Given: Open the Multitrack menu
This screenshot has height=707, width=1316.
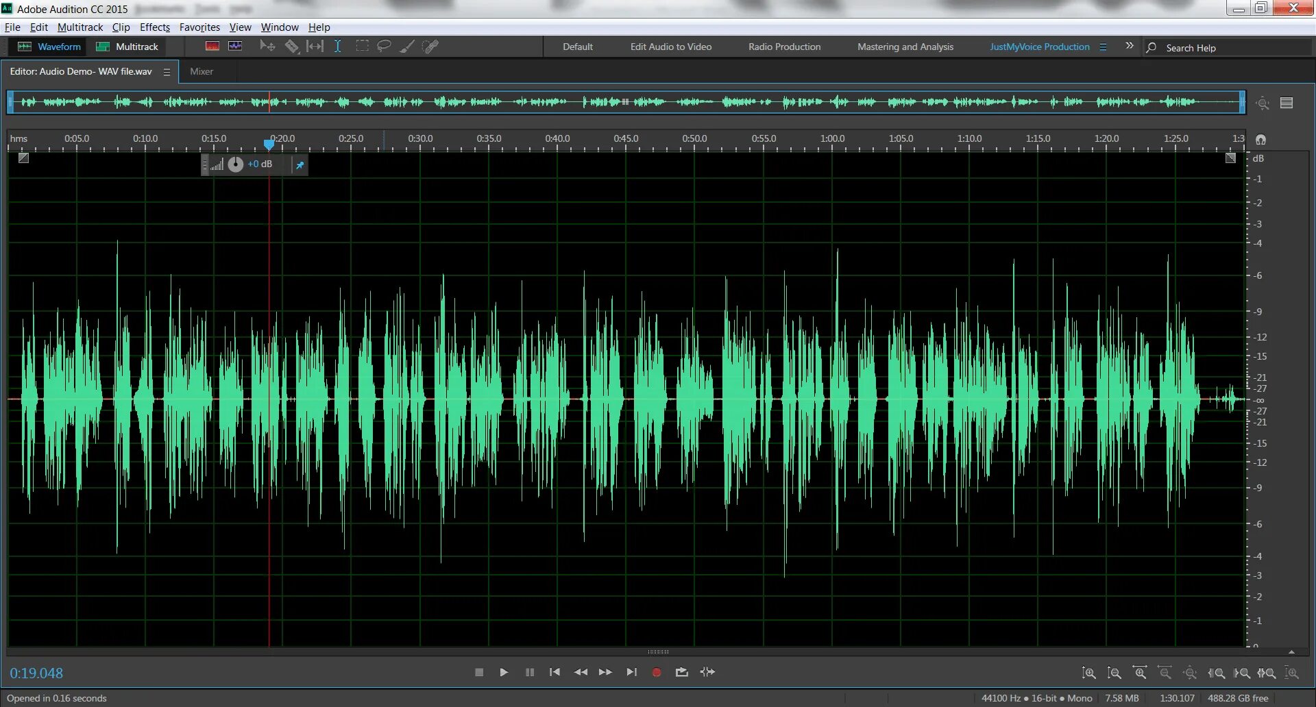Looking at the screenshot, I should pos(80,27).
